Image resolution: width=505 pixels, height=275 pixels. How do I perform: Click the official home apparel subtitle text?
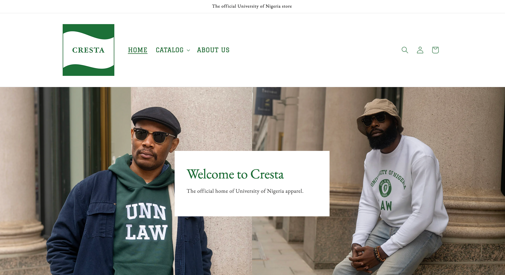(x=245, y=191)
